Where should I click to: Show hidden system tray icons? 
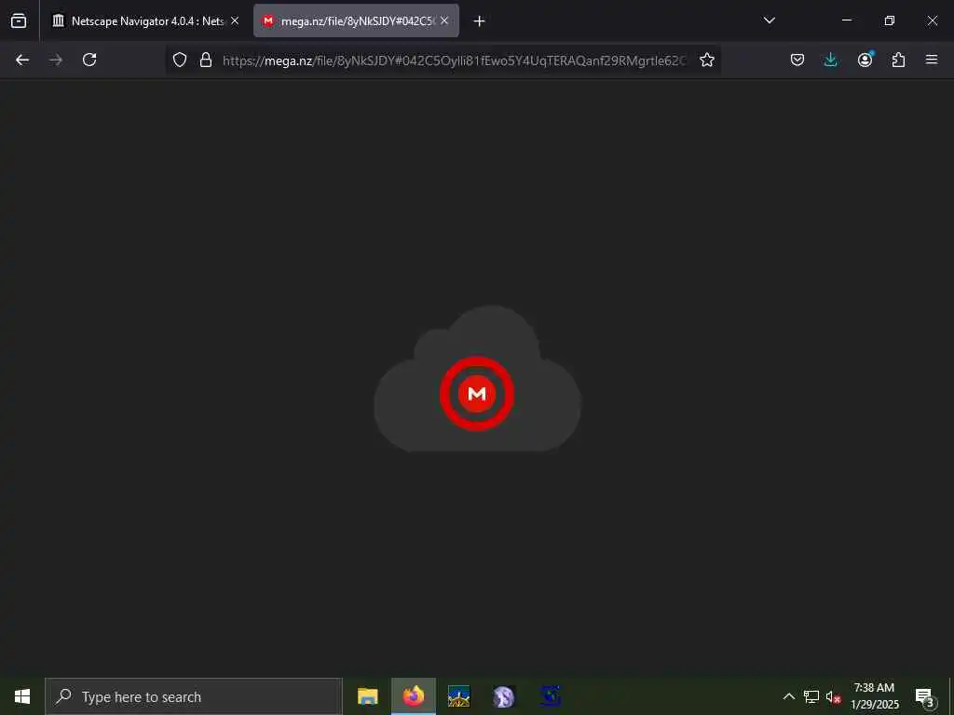788,696
